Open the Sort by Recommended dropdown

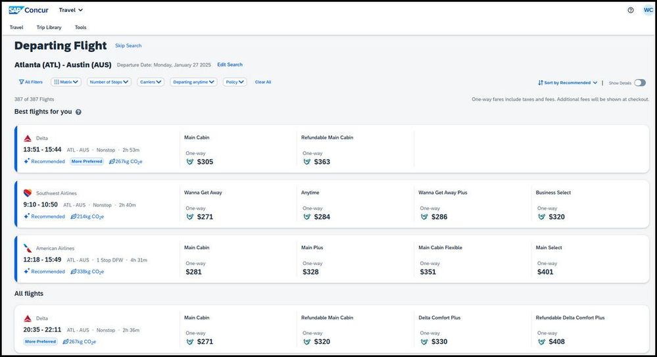[x=568, y=83]
